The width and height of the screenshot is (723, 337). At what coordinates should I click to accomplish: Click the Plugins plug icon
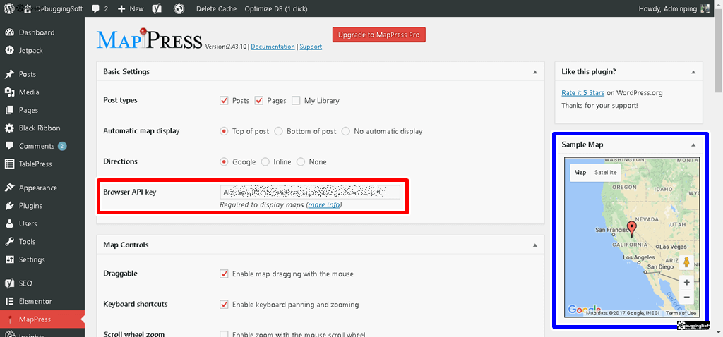coord(9,206)
